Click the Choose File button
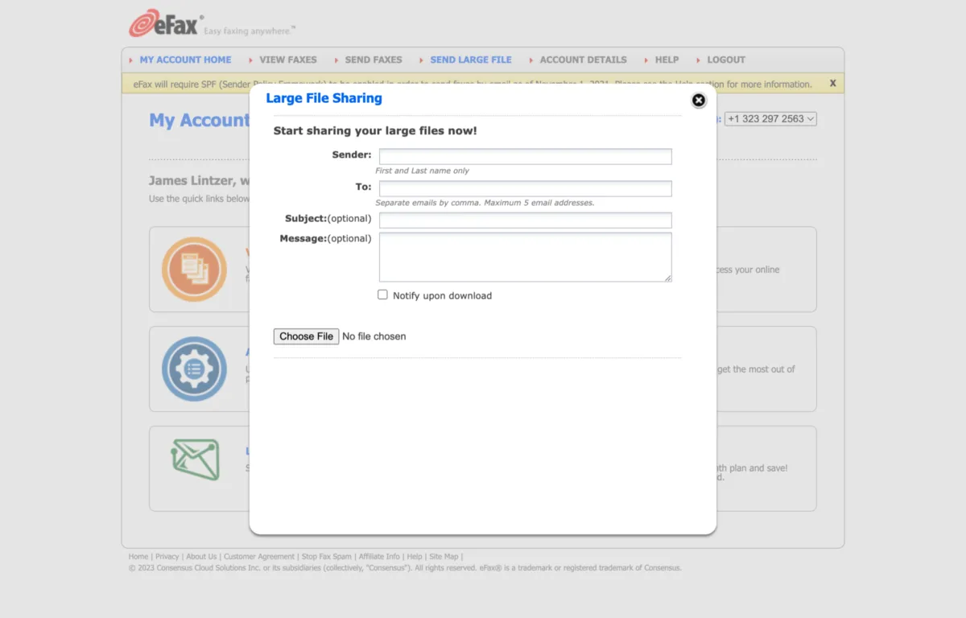Screen dimensions: 966x618 tap(306, 336)
